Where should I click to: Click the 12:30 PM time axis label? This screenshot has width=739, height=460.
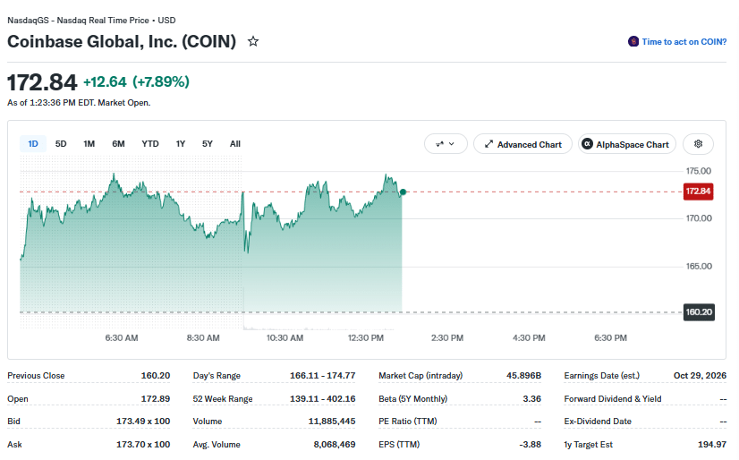366,338
